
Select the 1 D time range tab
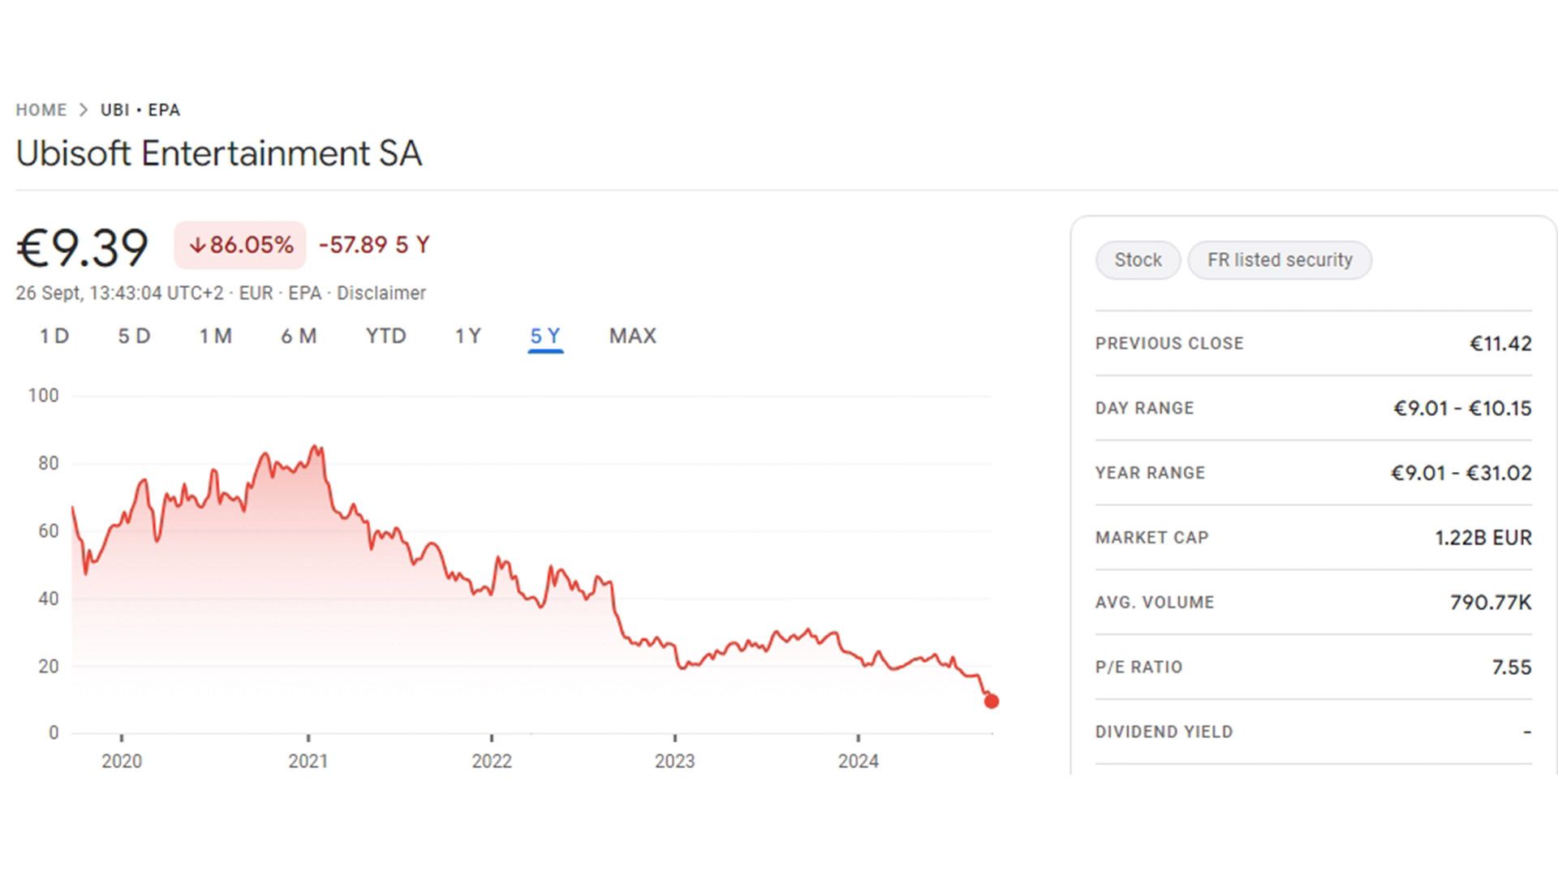(54, 336)
